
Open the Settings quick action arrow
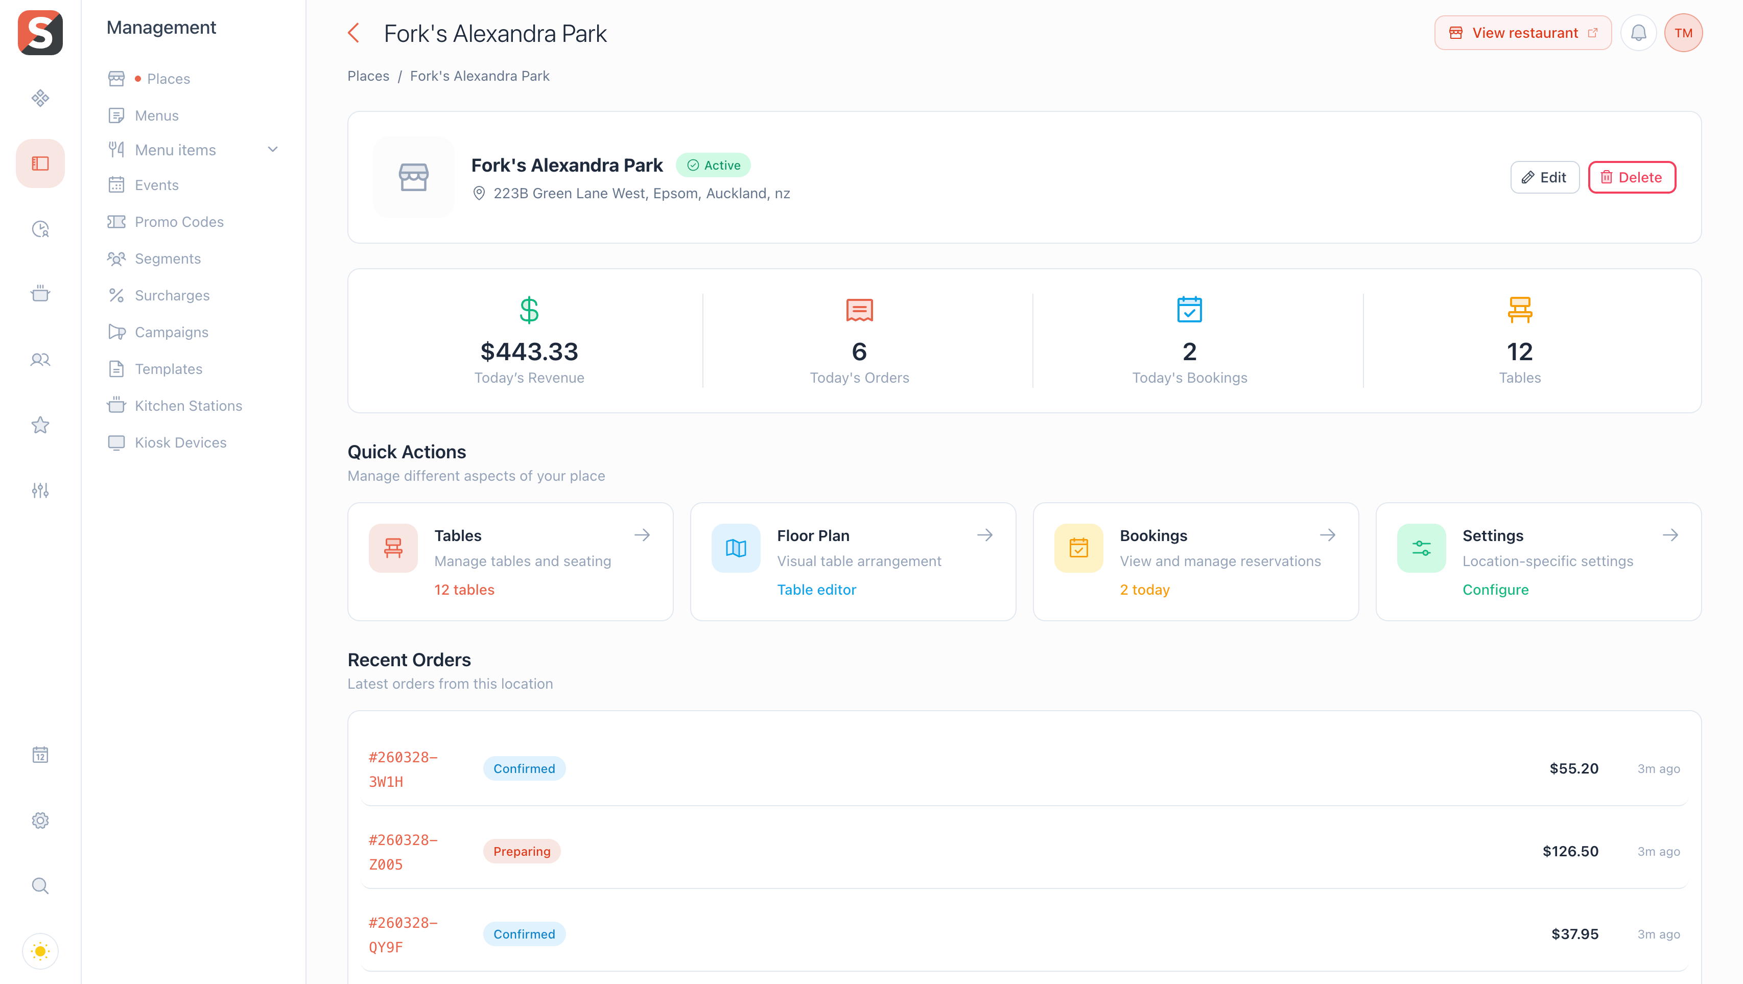click(x=1670, y=535)
